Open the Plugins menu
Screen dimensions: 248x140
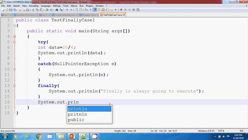click(x=90, y=6)
